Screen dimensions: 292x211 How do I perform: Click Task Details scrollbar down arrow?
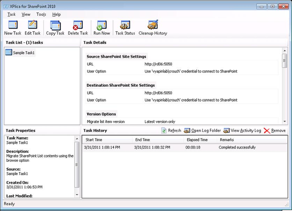[x=285, y=121]
